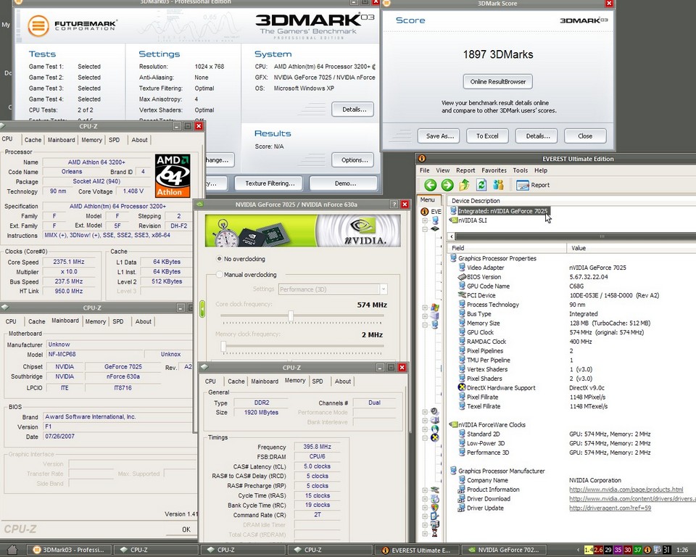Switch to SPD tab in CPU-Z memory window
The height and width of the screenshot is (557, 696).
[318, 381]
